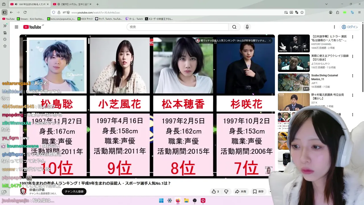Open the Extensions puzzle icon
The width and height of the screenshot is (364, 205).
pos(338,13)
